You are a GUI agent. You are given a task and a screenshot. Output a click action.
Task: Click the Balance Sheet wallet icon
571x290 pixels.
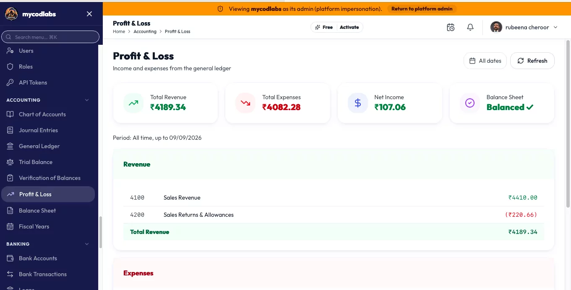click(10, 210)
